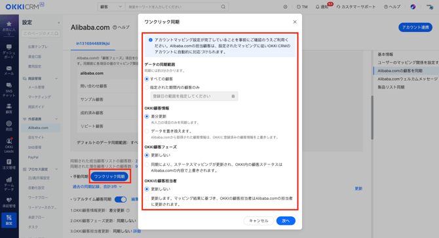Click キャンセル button in dialog

(x=259, y=221)
